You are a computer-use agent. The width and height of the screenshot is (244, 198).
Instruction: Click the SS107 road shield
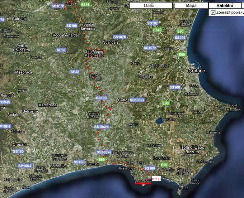(152, 23)
